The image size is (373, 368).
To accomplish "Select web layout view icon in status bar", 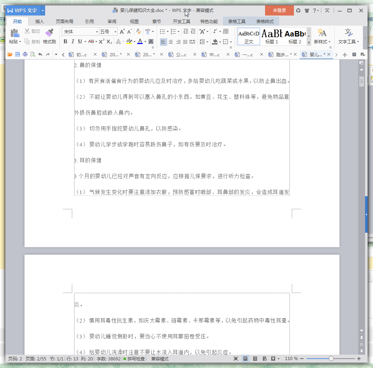I will (265, 359).
